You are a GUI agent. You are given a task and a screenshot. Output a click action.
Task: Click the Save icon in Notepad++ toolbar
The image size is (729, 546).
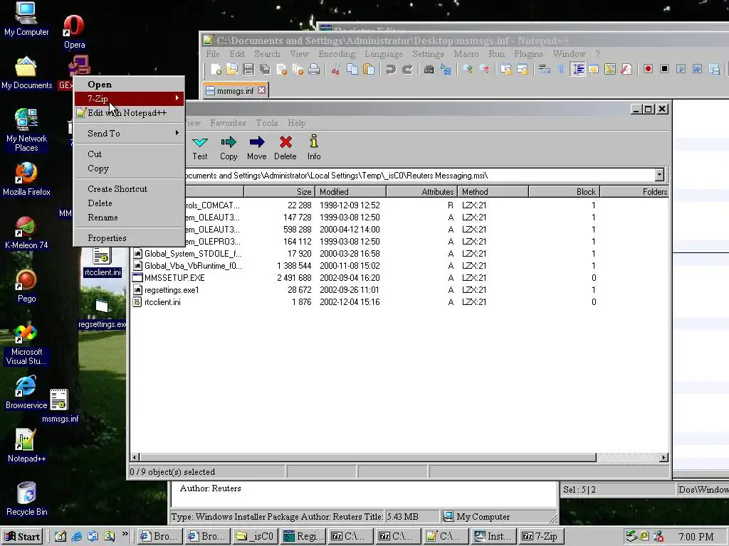(248, 70)
